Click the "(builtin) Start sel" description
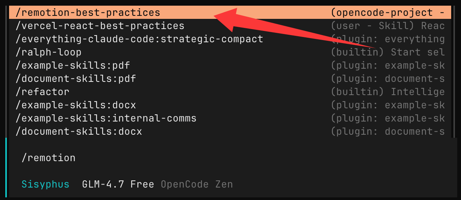The height and width of the screenshot is (200, 461). pyautogui.click(x=388, y=52)
